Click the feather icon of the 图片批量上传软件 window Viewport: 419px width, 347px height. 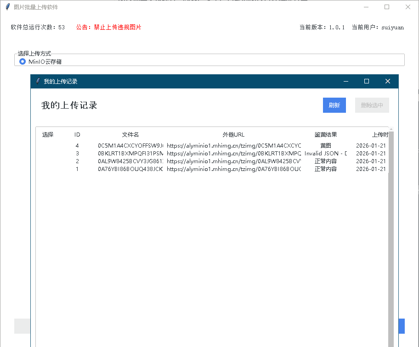click(x=7, y=7)
